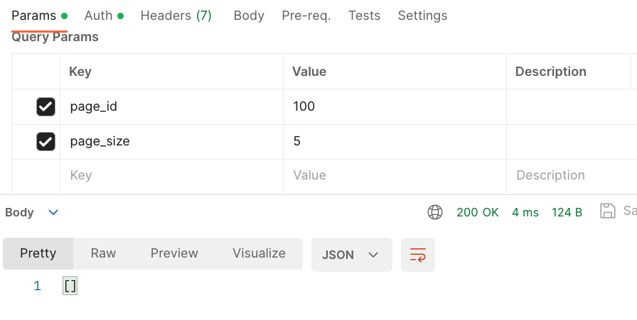The width and height of the screenshot is (637, 320).
Task: Uncheck the page_id parameter checkbox
Action: pyautogui.click(x=45, y=107)
